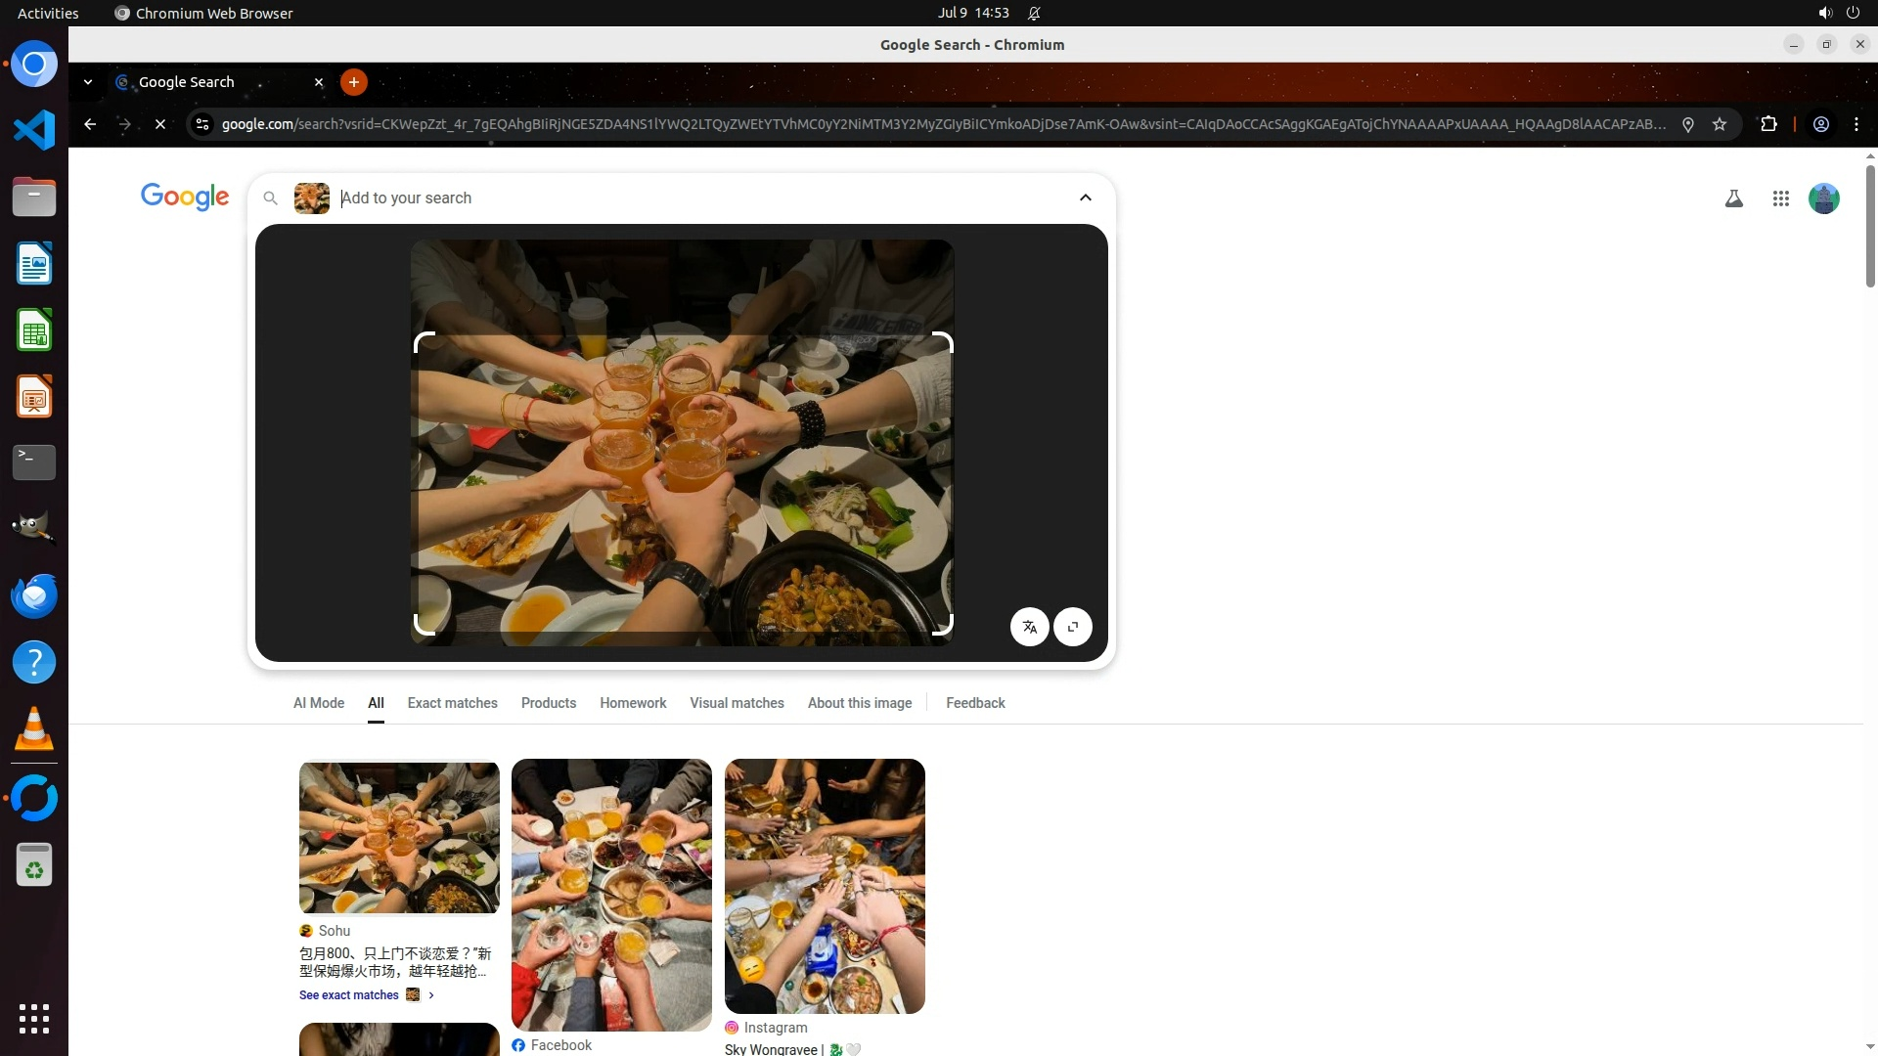Toggle the notifications bell in top bar

(1034, 13)
